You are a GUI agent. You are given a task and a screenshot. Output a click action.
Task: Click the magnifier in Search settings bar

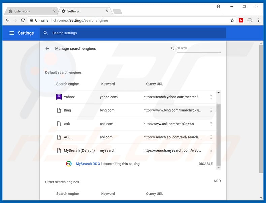coord(46,33)
